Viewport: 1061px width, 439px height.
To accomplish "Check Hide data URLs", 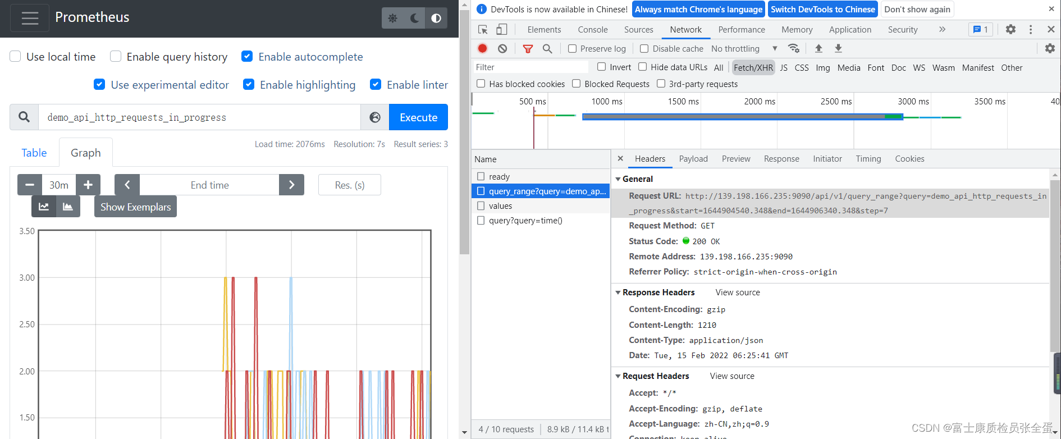I will (x=643, y=67).
